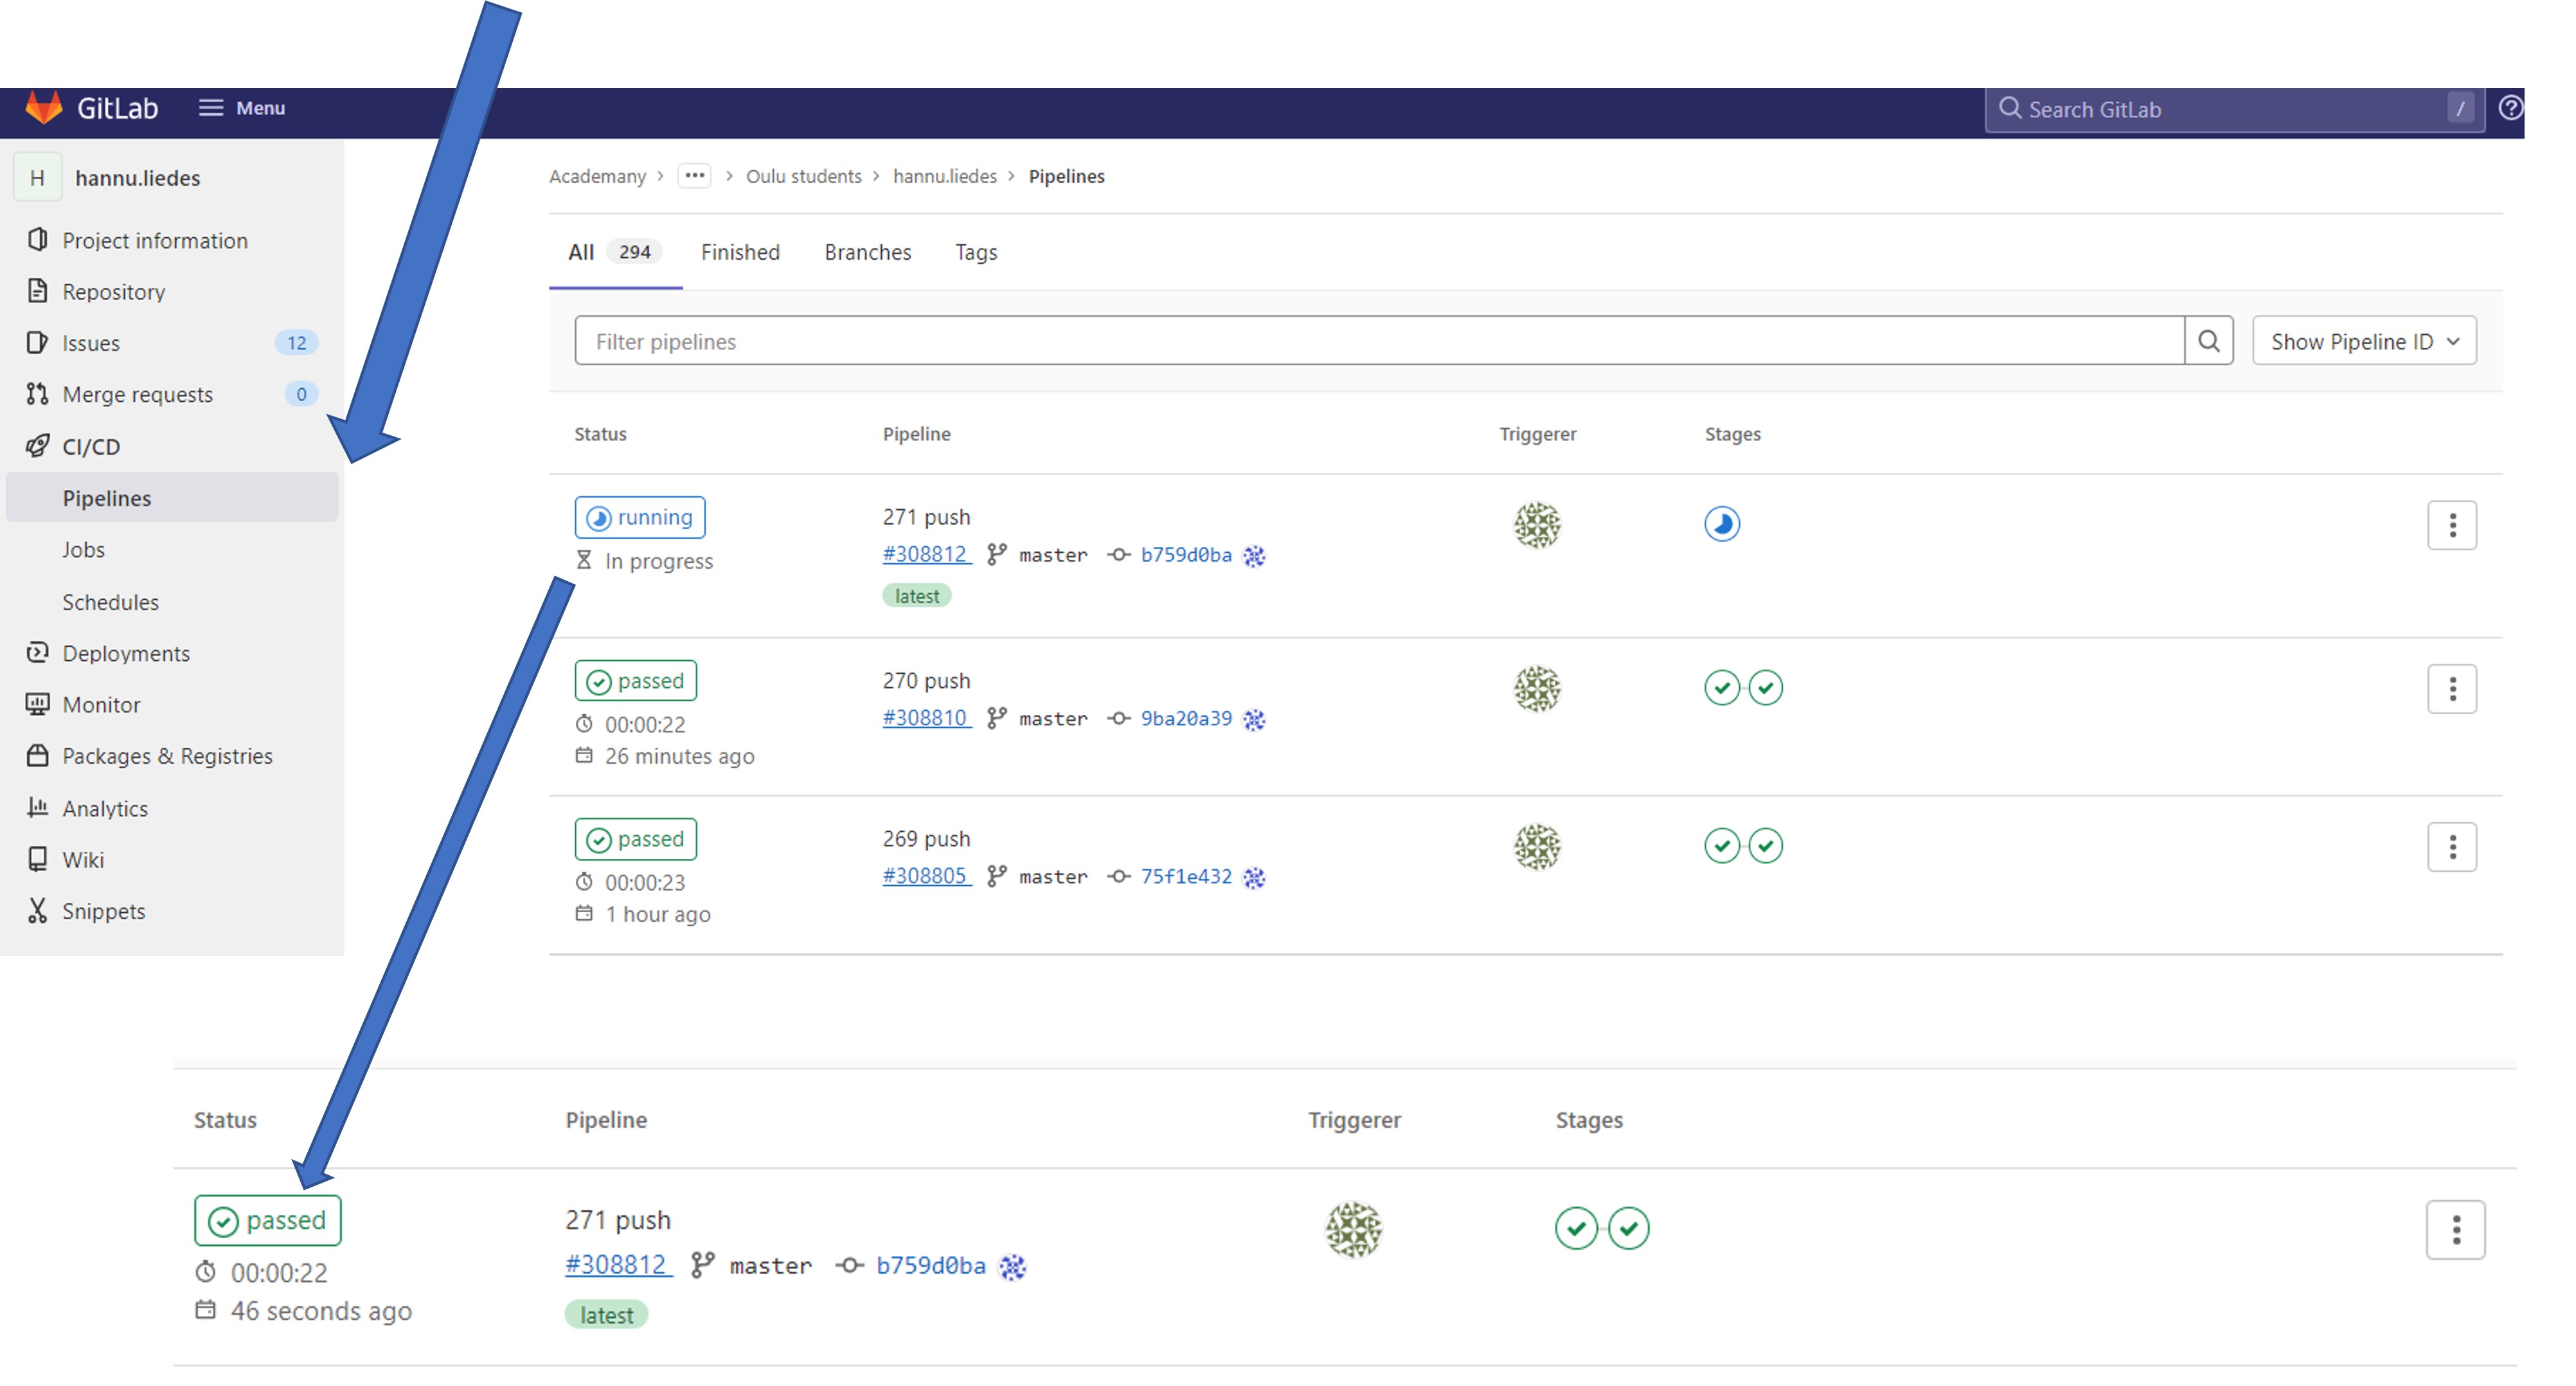2576x1386 pixels.
Task: Click triggerer avatar for 271 push running
Action: click(x=1536, y=525)
